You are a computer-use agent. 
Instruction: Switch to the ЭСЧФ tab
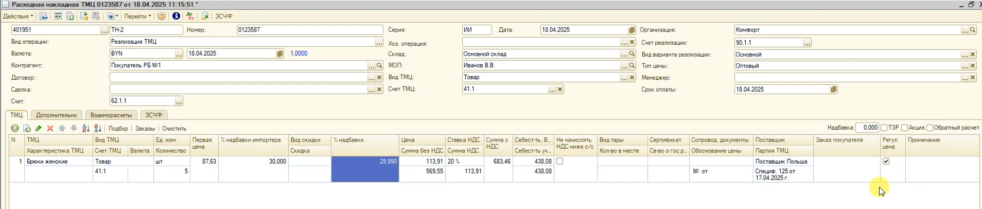(x=153, y=115)
